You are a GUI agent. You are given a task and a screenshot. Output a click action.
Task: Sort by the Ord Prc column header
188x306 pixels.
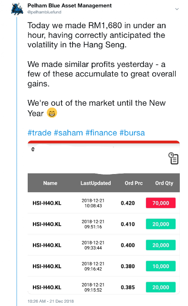pyautogui.click(x=134, y=183)
